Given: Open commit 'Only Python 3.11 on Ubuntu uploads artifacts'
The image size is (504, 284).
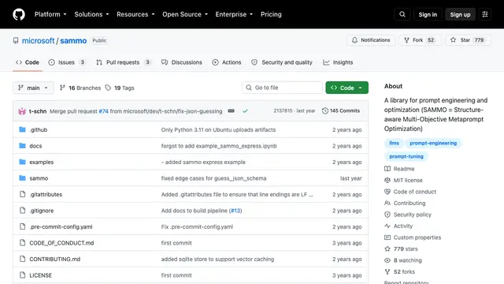Looking at the screenshot, I should [x=218, y=129].
